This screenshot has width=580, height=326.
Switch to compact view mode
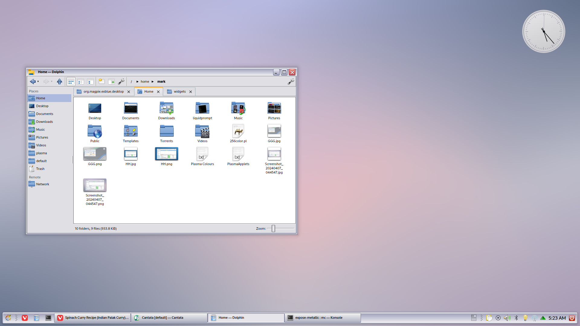81,81
